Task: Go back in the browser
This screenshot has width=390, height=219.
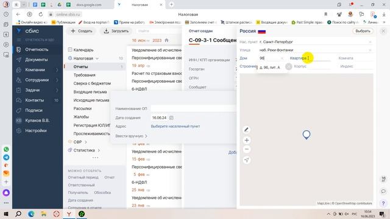Action: 18,15
